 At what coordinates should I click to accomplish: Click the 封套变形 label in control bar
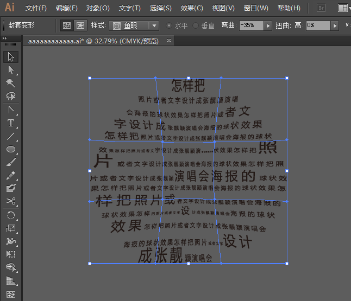(22, 25)
